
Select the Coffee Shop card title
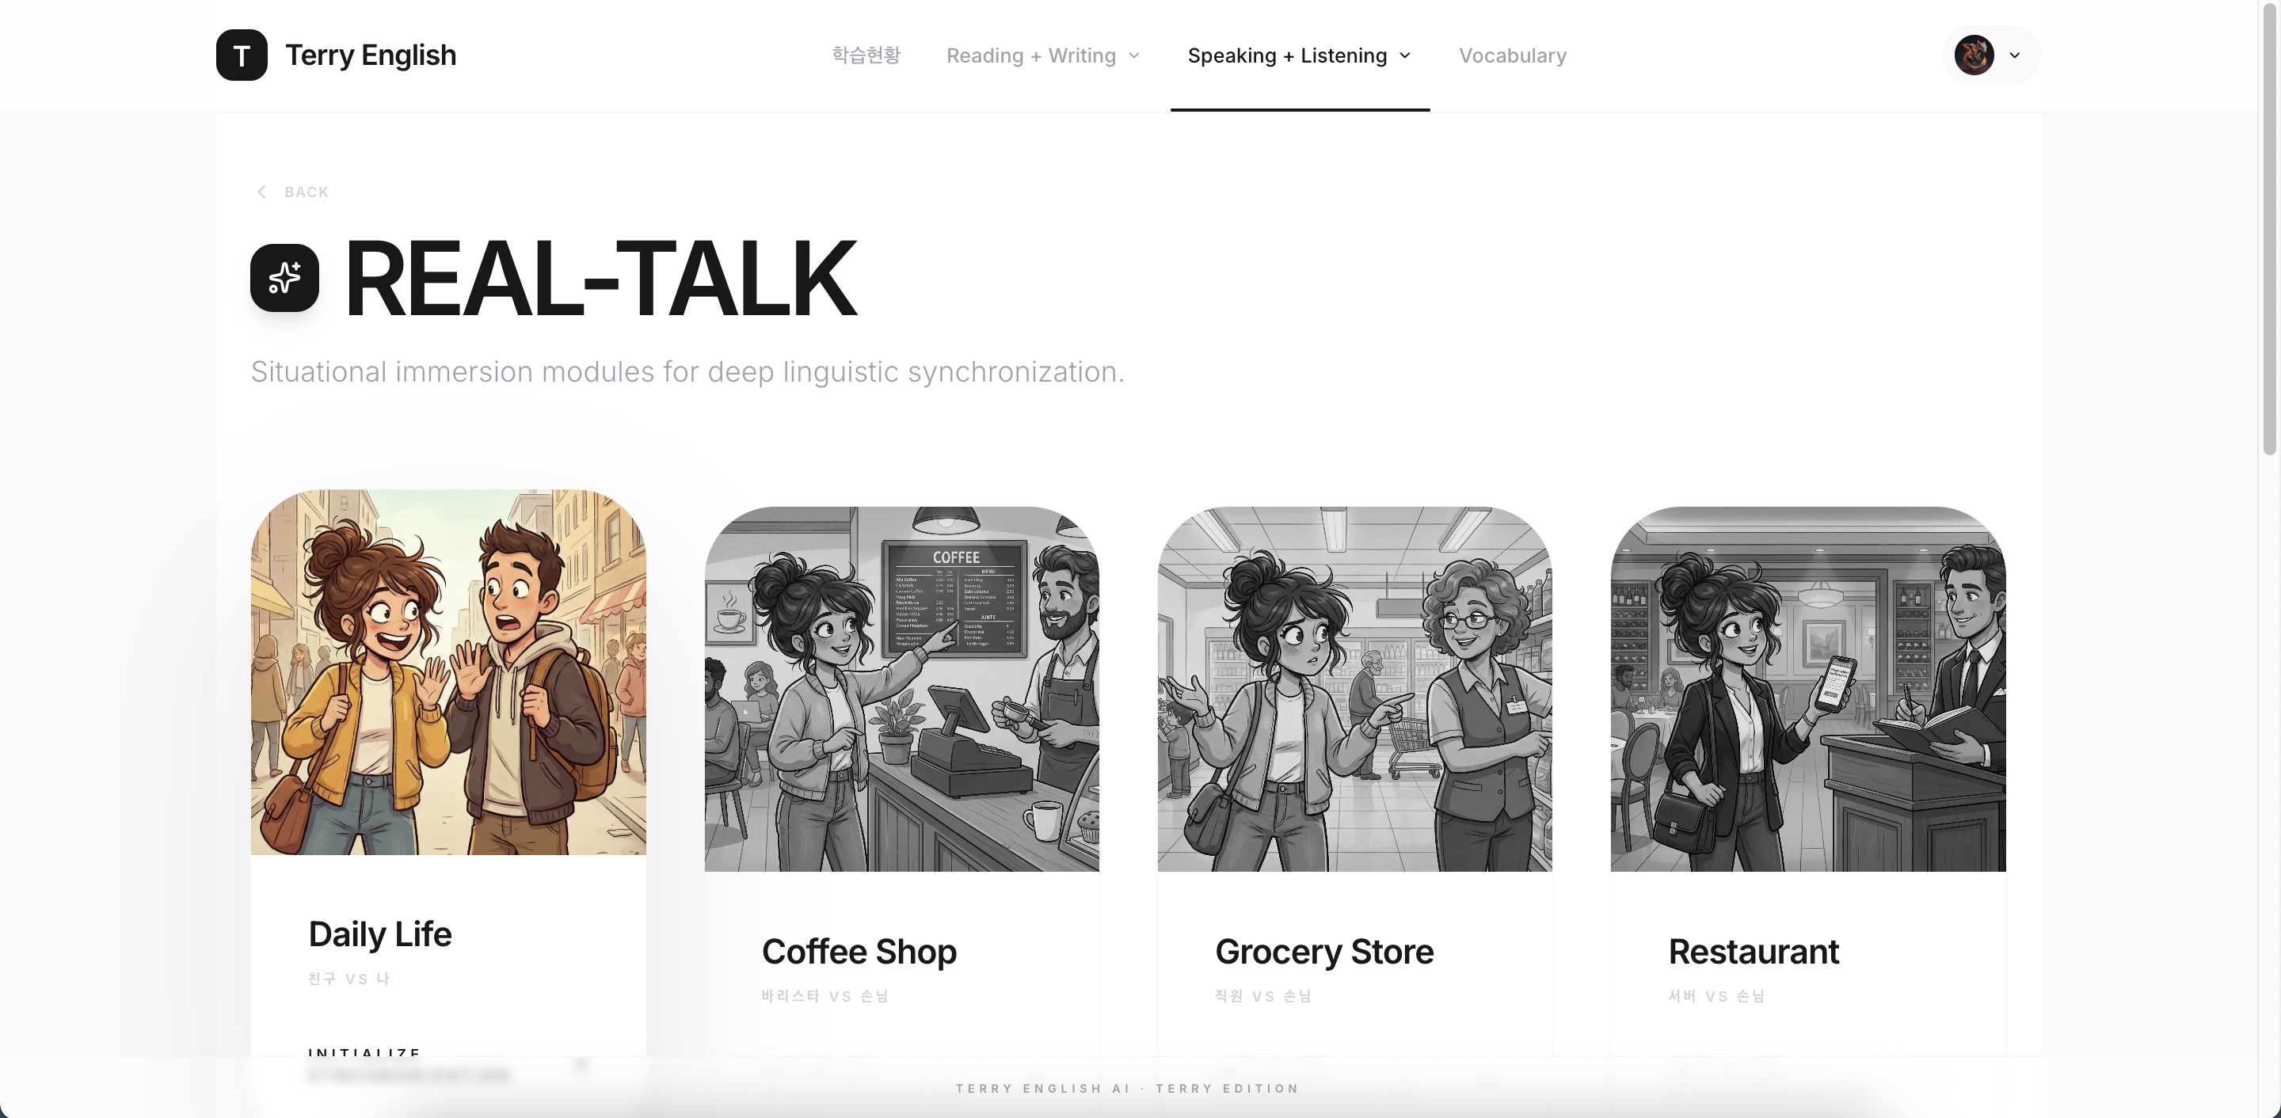coord(859,952)
